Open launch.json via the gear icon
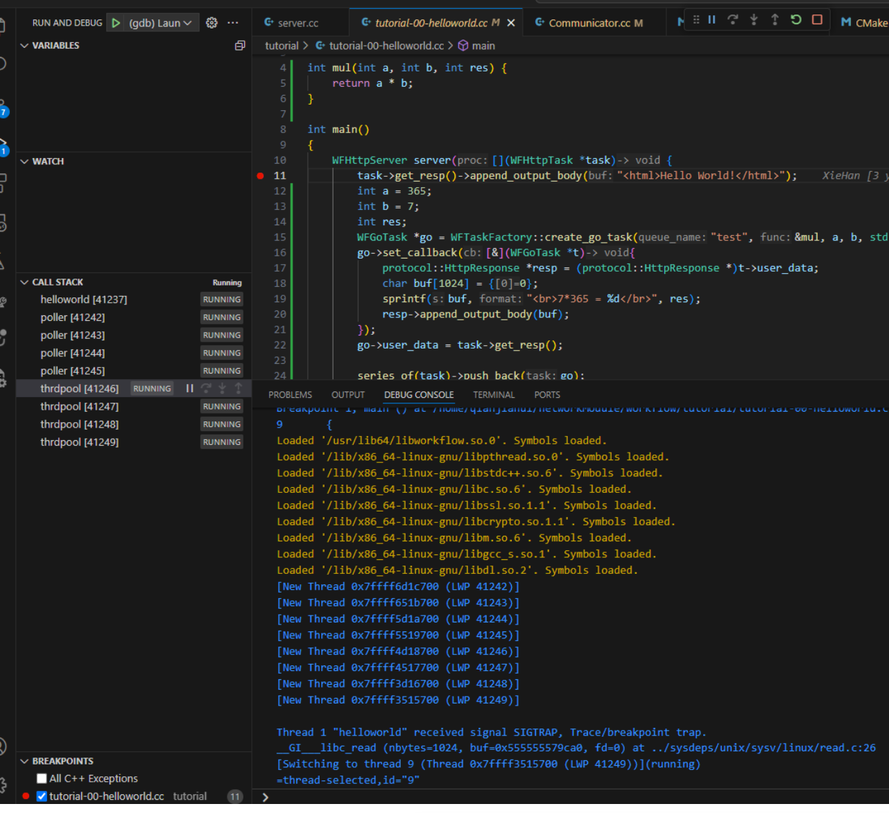The image size is (889, 813). (x=212, y=23)
